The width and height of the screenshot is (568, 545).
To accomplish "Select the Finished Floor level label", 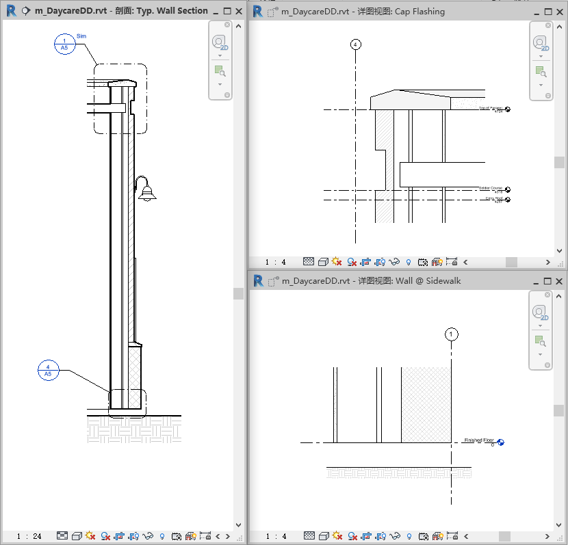I will click(479, 440).
